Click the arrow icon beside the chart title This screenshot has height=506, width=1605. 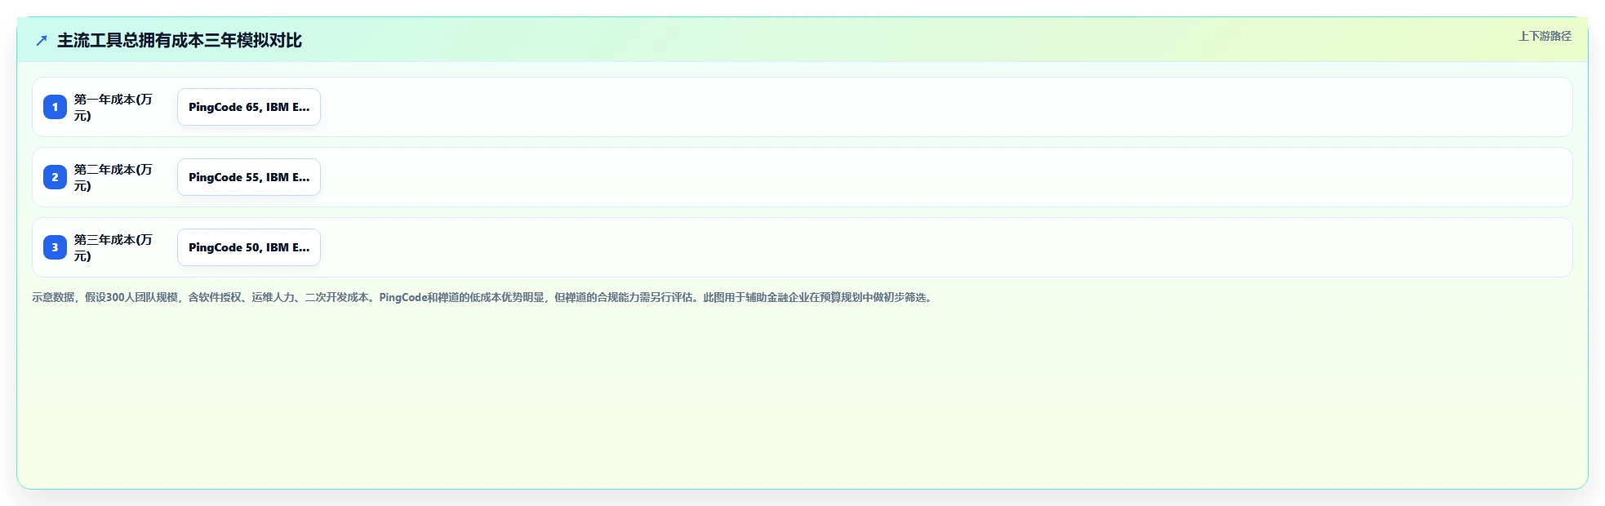[42, 40]
